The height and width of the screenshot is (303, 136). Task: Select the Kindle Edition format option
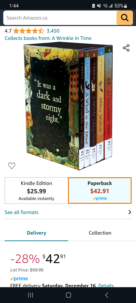point(37,191)
